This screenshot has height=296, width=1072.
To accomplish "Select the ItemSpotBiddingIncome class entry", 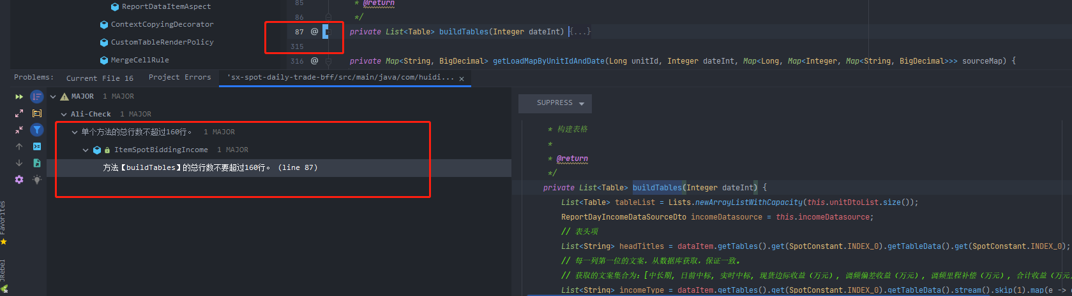I will (x=161, y=150).
